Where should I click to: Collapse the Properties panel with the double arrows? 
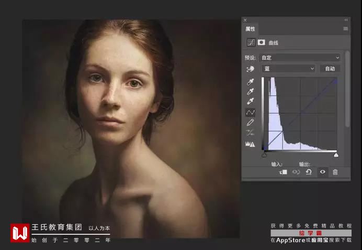coord(346,20)
